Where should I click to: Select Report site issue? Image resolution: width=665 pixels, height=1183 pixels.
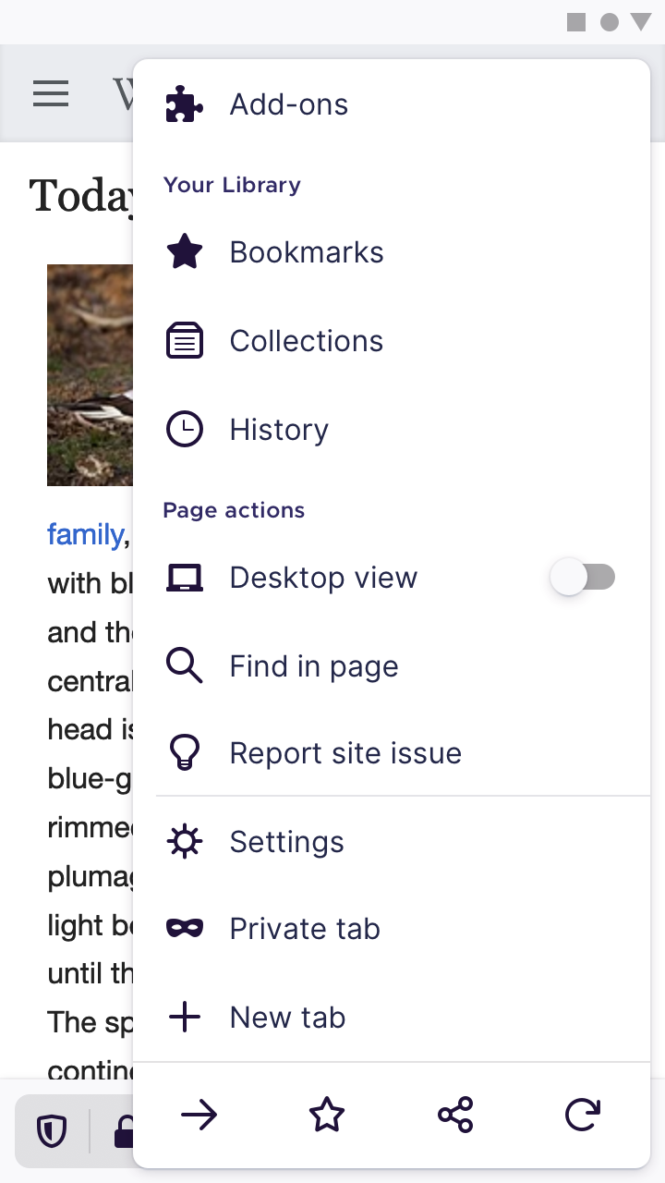(x=392, y=753)
